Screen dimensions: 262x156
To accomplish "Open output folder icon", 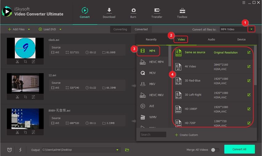I will pyautogui.click(x=127, y=150).
